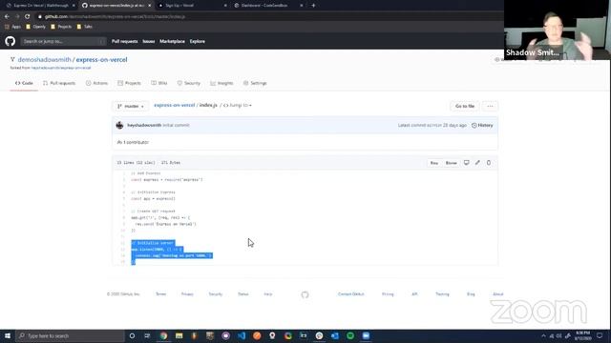Screen dimensions: 611x343
Task: Open the Talks bookmark folder
Action: (85, 27)
